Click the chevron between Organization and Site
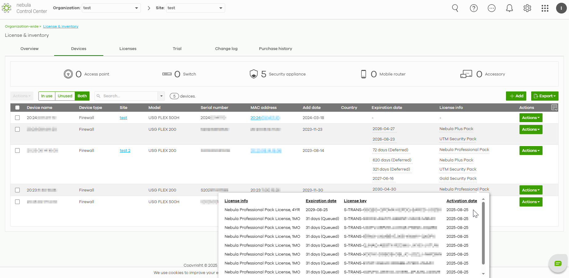 coord(149,8)
